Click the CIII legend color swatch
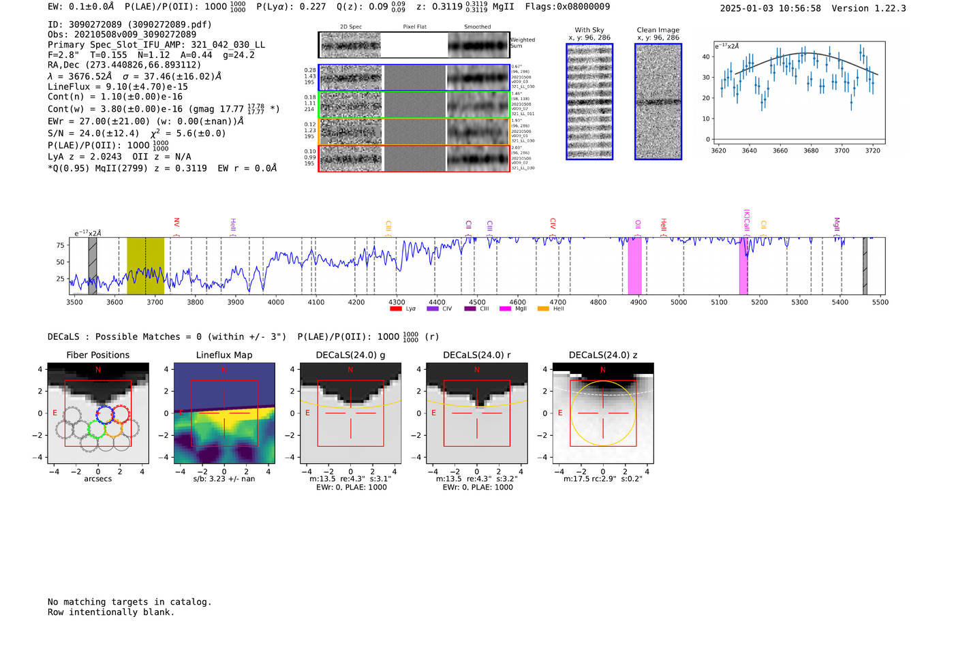 [x=470, y=309]
